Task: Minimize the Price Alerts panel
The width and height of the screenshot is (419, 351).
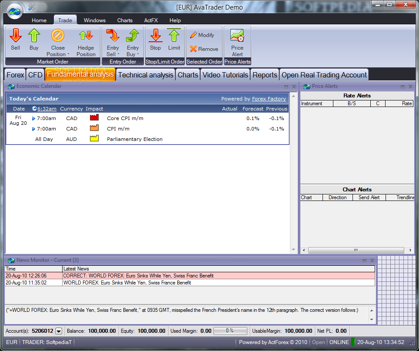Action: (x=402, y=87)
